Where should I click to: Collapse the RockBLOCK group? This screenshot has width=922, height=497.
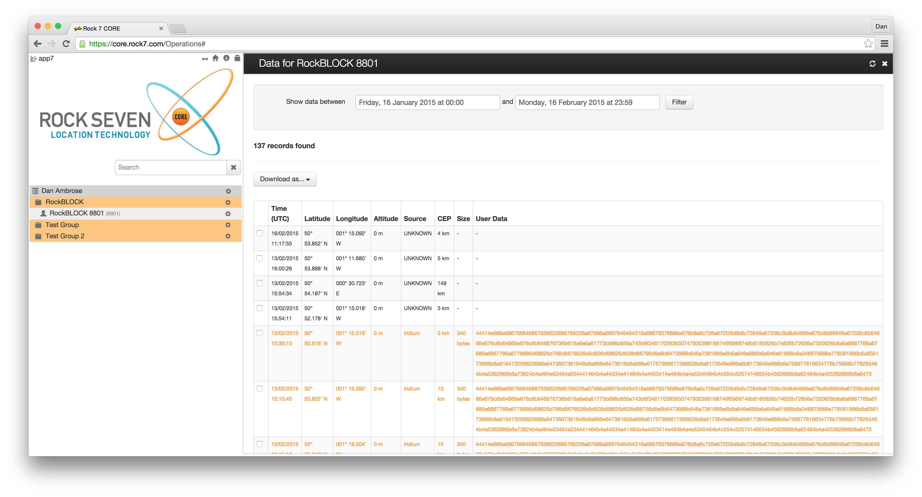[135, 202]
